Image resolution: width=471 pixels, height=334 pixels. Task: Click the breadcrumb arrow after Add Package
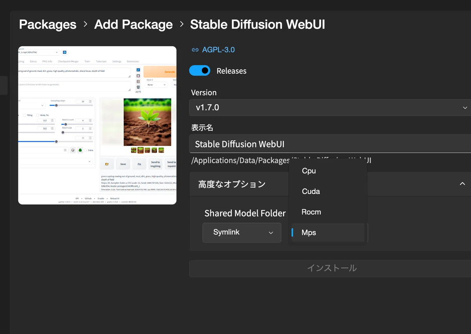182,24
